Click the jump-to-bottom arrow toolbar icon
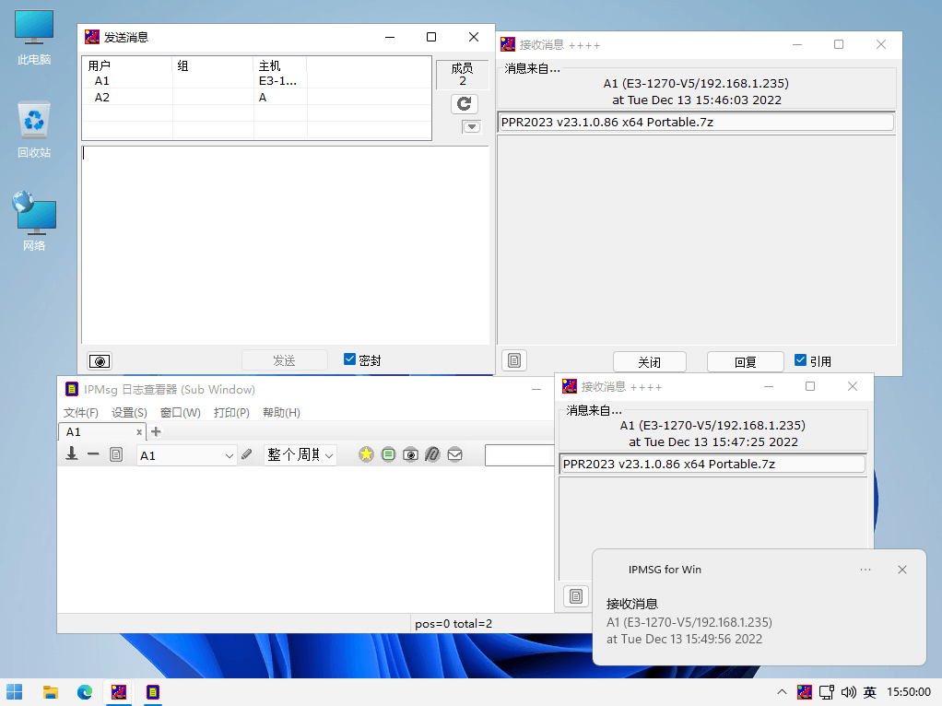Image resolution: width=942 pixels, height=706 pixels. coord(72,453)
